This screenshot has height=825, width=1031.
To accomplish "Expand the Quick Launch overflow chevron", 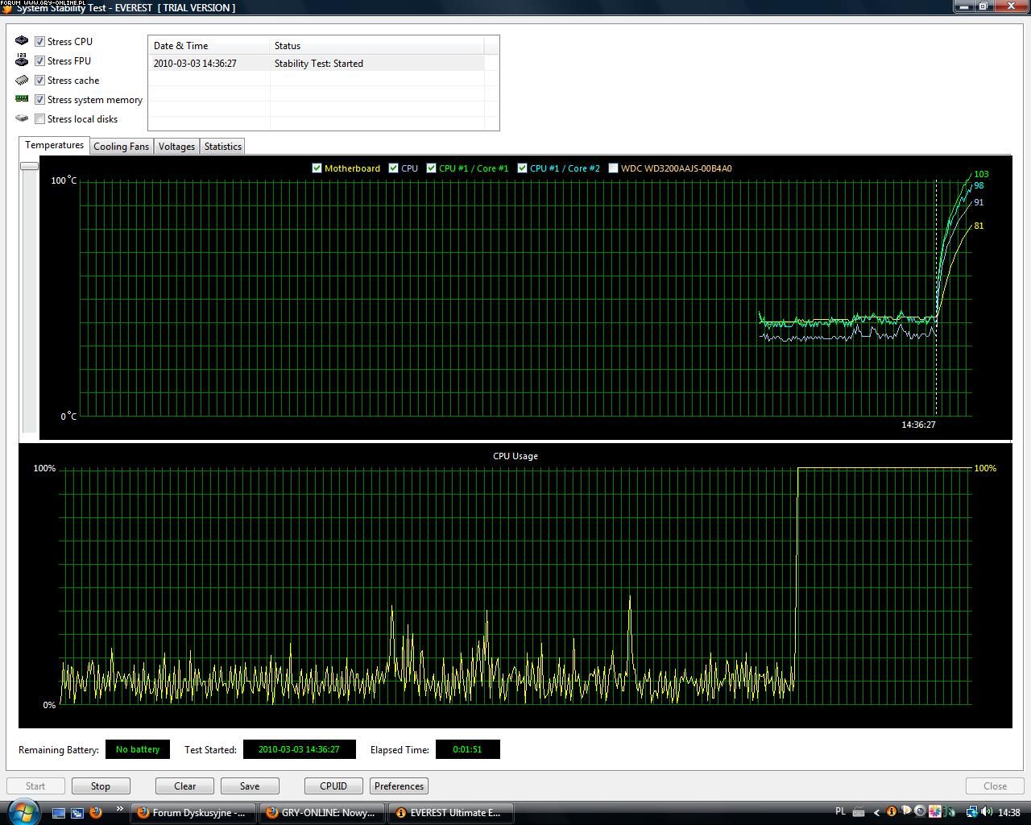I will tap(120, 809).
